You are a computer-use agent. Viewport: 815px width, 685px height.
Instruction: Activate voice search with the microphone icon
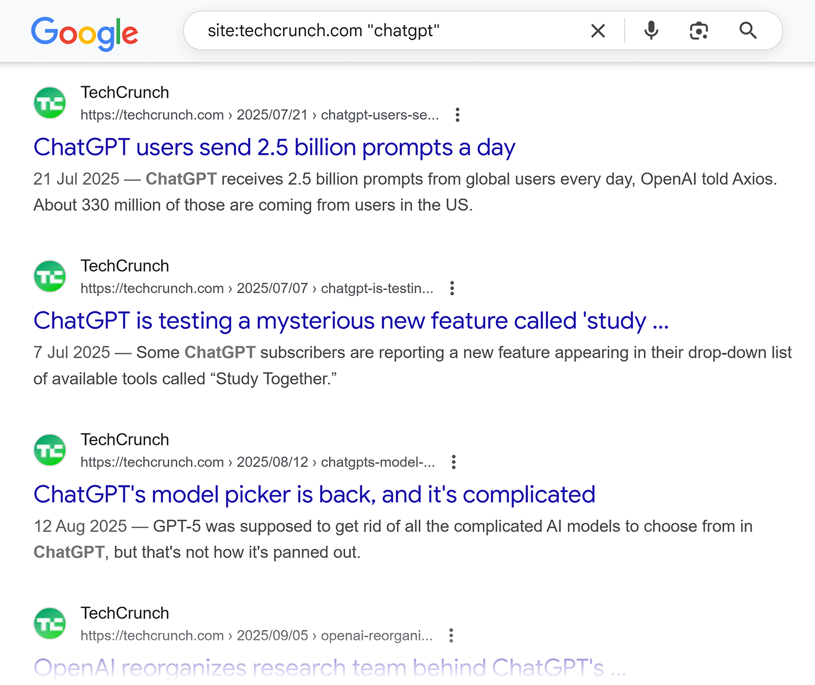click(x=651, y=31)
